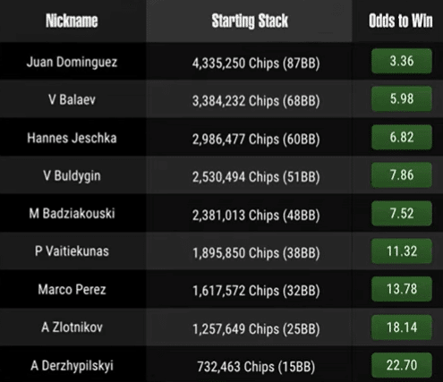Select the V Buldygin nickname cell
Screen dimensions: 443x382
tap(72, 176)
